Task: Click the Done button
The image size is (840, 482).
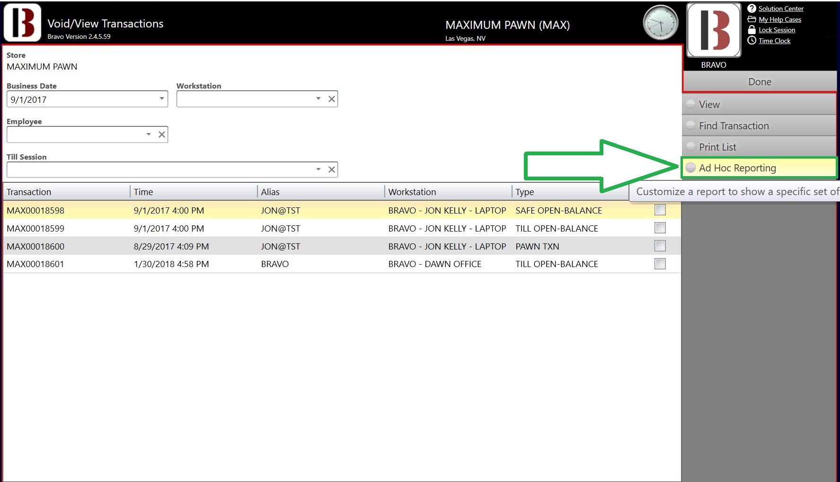Action: [760, 81]
